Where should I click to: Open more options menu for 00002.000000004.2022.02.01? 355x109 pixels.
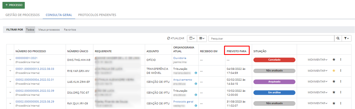pyautogui.click(x=341, y=81)
